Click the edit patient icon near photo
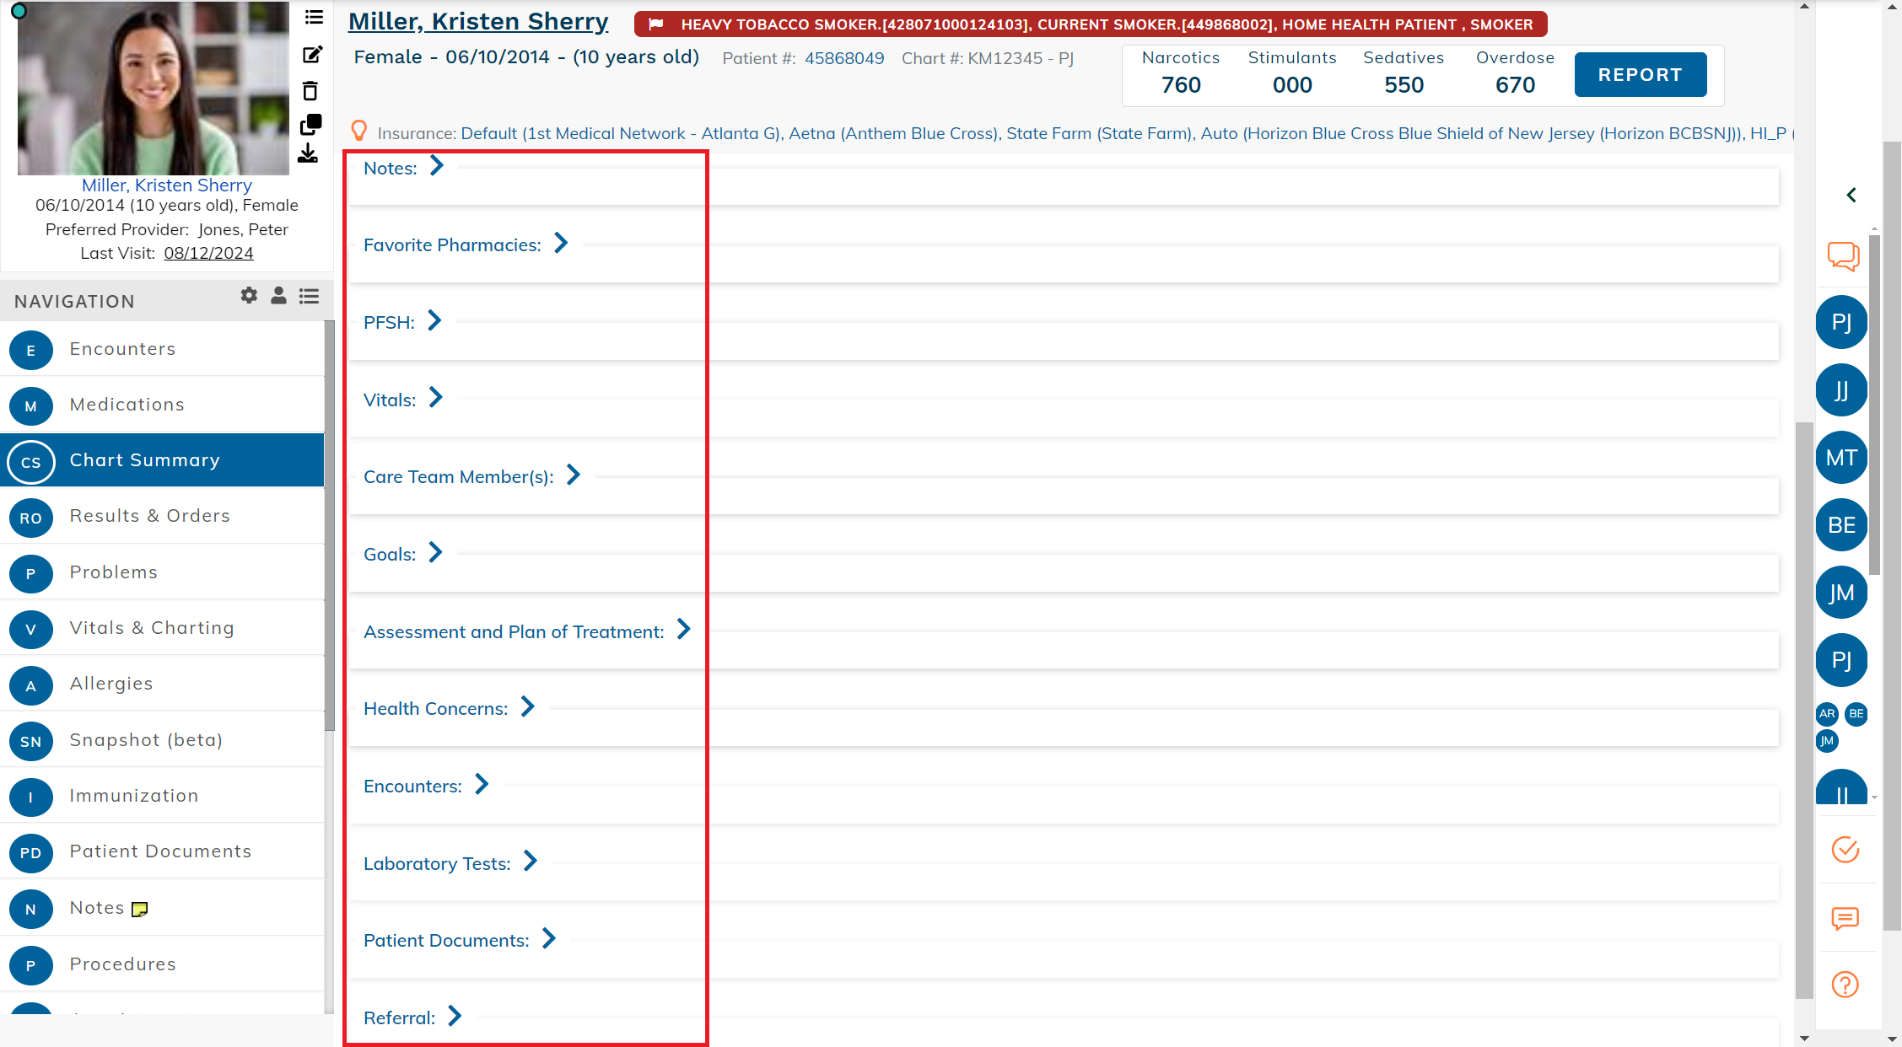 tap(311, 54)
